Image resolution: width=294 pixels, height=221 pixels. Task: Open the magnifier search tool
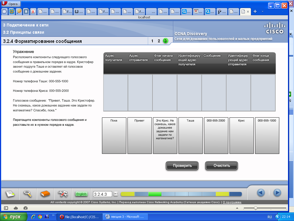(28, 194)
